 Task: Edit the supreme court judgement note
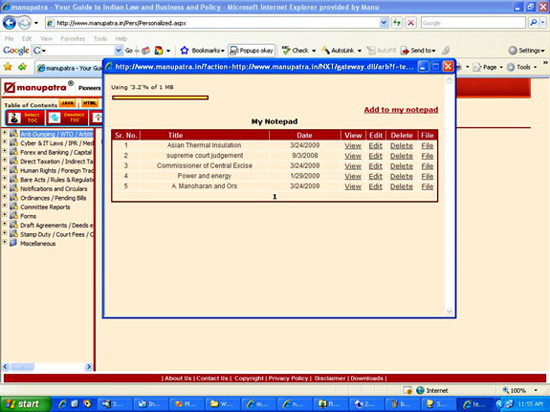[x=375, y=156]
